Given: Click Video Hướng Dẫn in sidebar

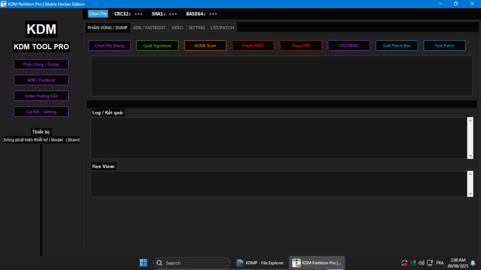Looking at the screenshot, I should point(41,96).
